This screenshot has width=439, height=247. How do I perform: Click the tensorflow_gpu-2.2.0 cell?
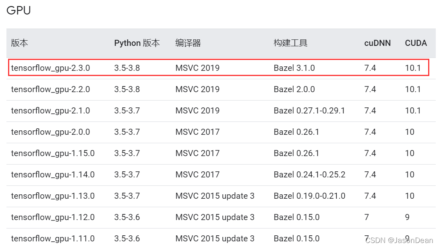[x=50, y=89]
